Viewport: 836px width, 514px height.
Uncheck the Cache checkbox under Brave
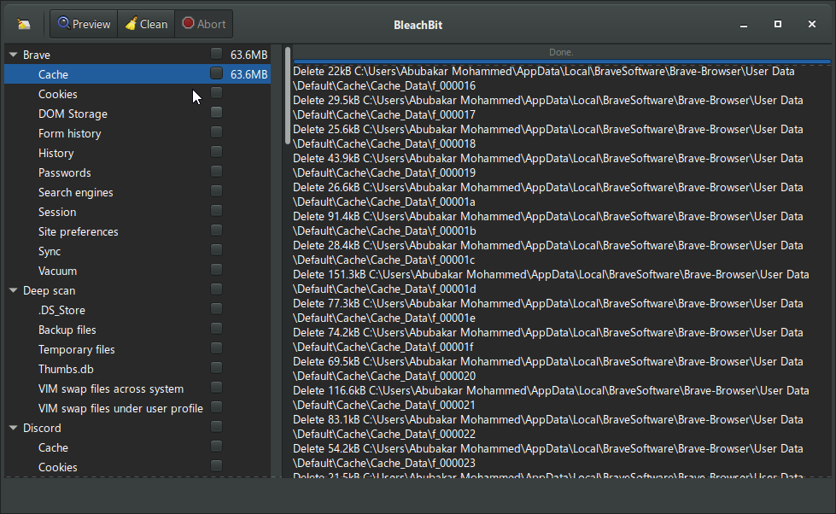pos(216,73)
